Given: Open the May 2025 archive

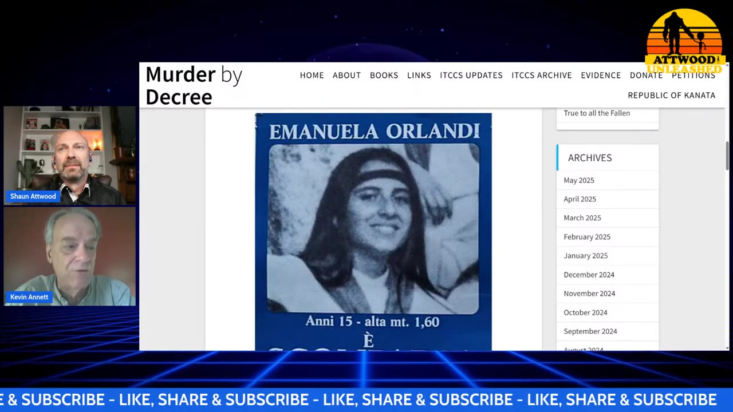Looking at the screenshot, I should 579,180.
